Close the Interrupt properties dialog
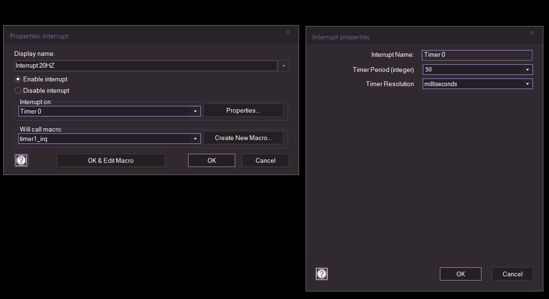 (x=532, y=33)
